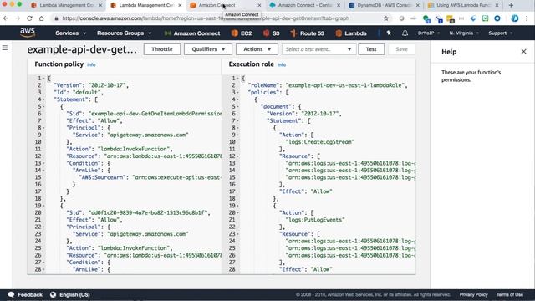Open a new browser tab
This screenshot has height=301, width=535.
pyautogui.click(x=511, y=5)
